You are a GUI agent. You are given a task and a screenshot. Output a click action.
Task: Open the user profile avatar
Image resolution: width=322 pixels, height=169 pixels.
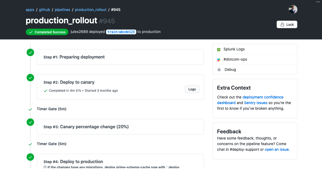coord(293,10)
